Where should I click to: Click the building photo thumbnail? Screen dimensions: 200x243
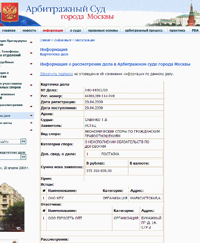click(x=12, y=207)
